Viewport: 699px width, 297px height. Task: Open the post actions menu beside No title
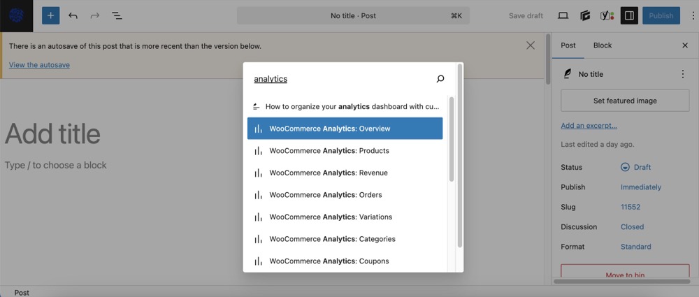[x=682, y=74]
